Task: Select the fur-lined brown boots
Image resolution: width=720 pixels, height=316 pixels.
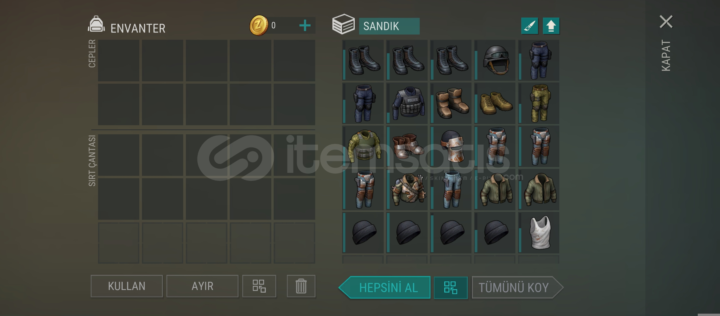Action: coord(451,103)
